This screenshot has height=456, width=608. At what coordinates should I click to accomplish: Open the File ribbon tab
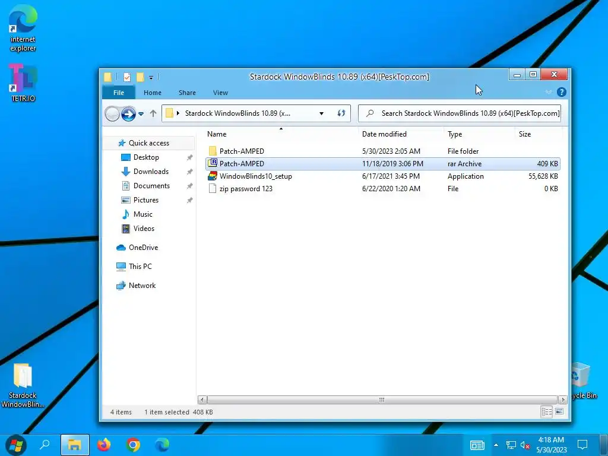tap(119, 93)
